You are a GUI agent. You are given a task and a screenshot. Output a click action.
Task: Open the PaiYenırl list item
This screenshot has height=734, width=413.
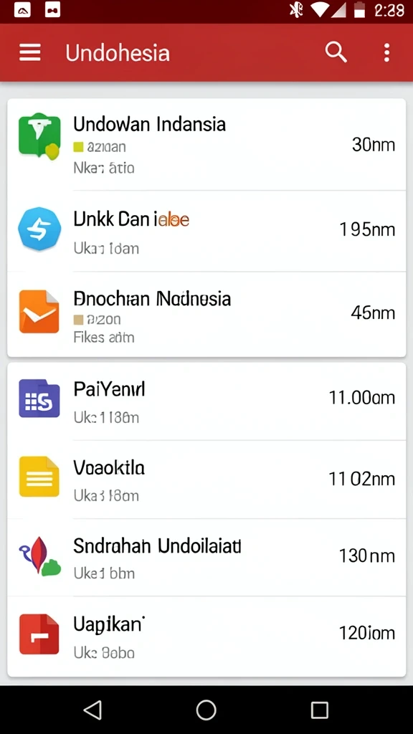[x=206, y=401]
